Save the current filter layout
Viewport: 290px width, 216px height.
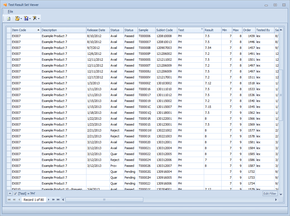click(26, 18)
